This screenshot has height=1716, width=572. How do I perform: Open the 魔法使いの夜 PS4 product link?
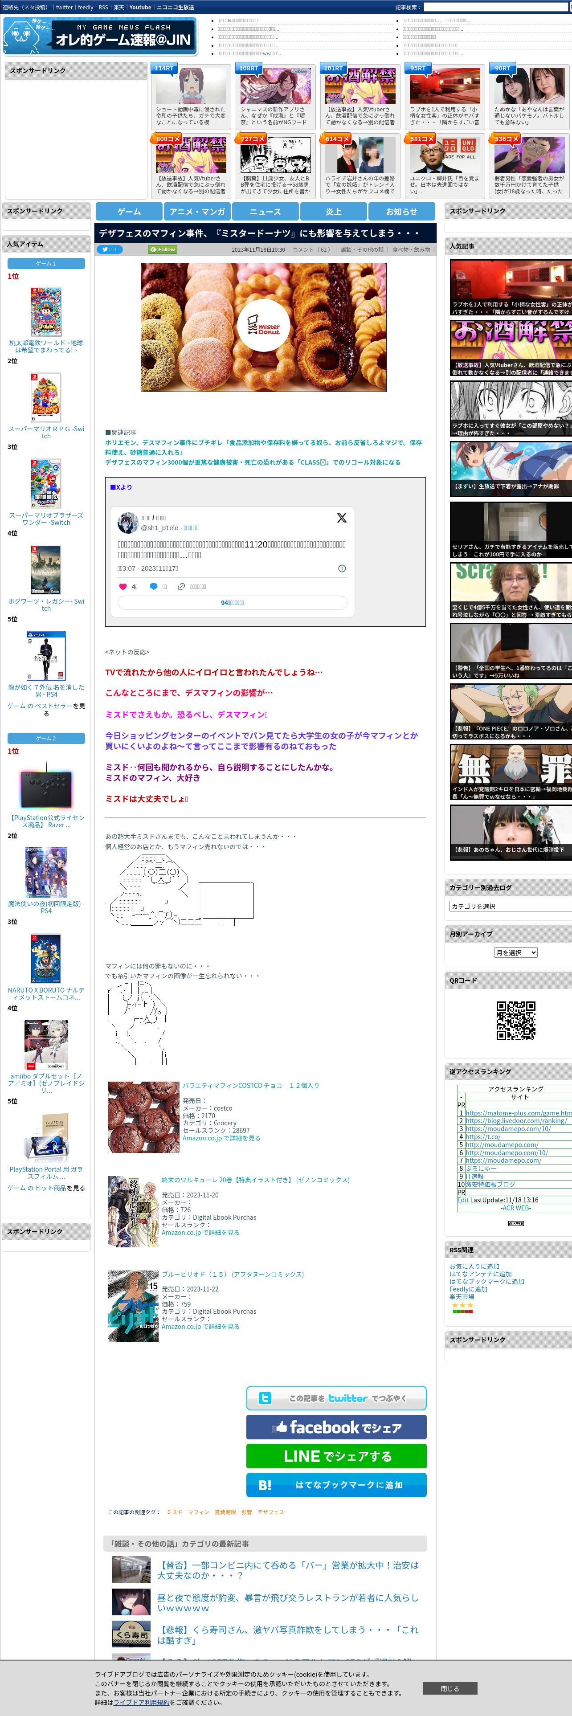(46, 907)
